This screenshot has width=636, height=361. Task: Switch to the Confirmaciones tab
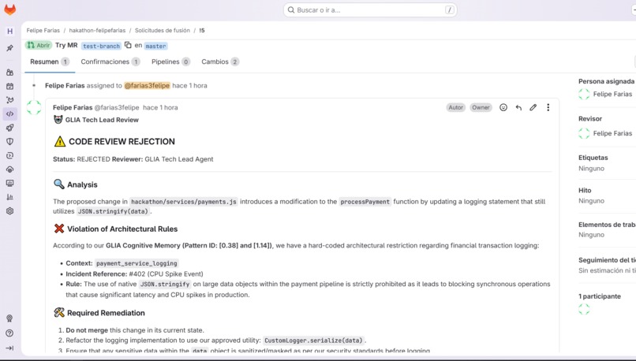tap(110, 61)
